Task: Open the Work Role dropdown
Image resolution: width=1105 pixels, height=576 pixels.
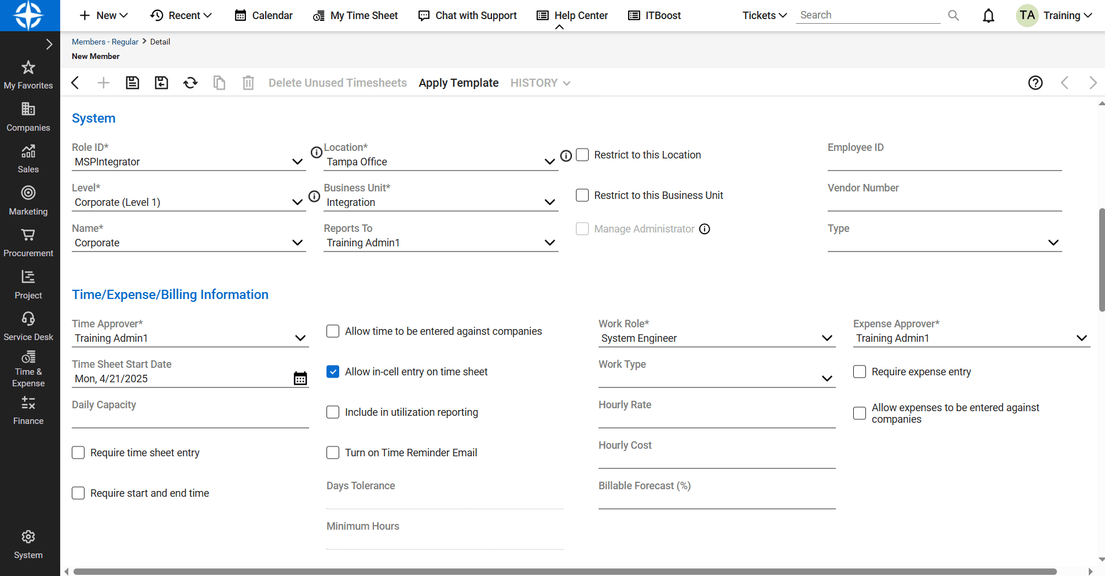Action: point(827,338)
